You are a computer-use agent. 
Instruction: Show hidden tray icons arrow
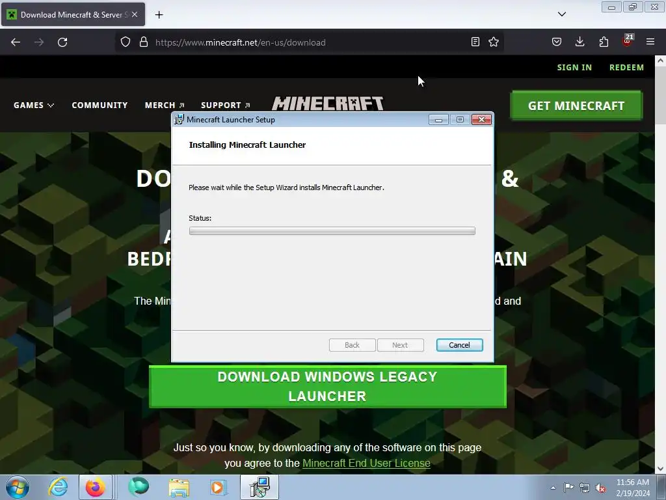[x=553, y=488]
